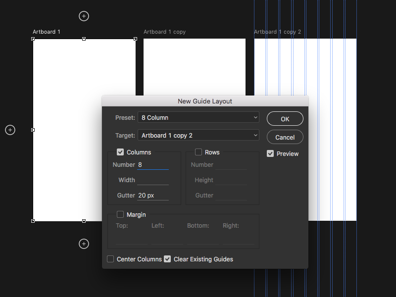
Task: Select the Artboard 1 copy label
Action: click(165, 32)
